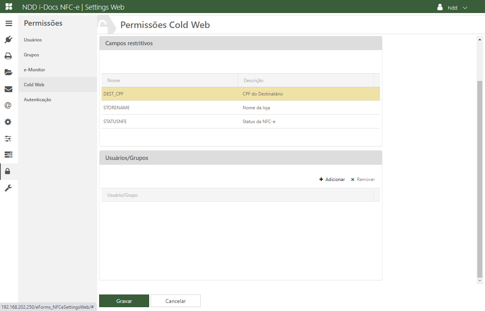The height and width of the screenshot is (311, 485).
Task: Click the vertical scrollbar down arrow
Action: click(480, 281)
